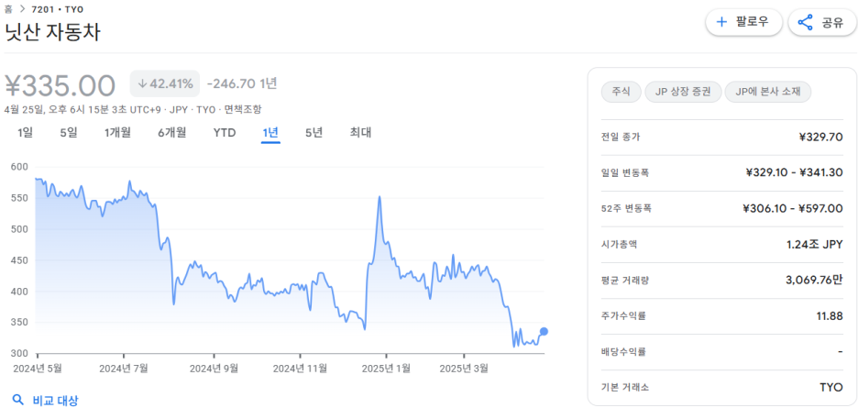858x408 pixels.
Task: Select the 1일 time range tab
Action: (x=25, y=133)
